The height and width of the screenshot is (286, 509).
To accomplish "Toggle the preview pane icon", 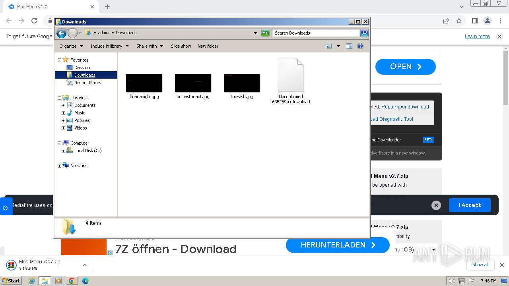I will point(349,46).
